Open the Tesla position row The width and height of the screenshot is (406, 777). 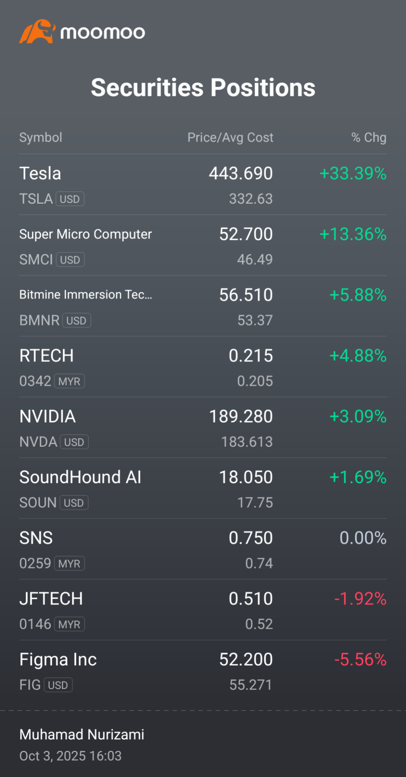tap(203, 185)
